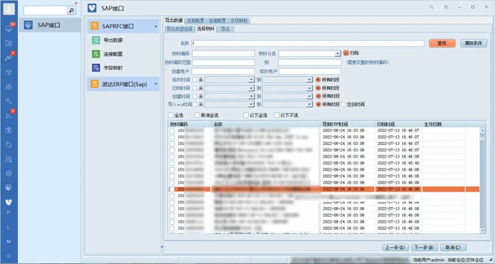
Task: Click the gear settings icon in left bar
Action: click(9, 173)
